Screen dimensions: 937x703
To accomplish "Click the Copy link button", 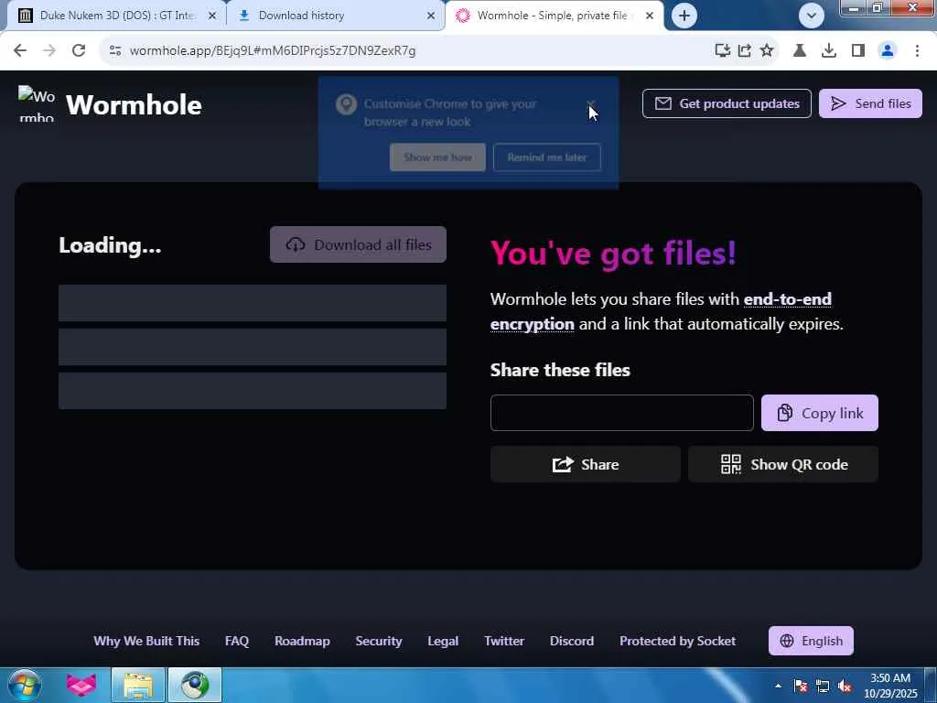I will click(819, 413).
